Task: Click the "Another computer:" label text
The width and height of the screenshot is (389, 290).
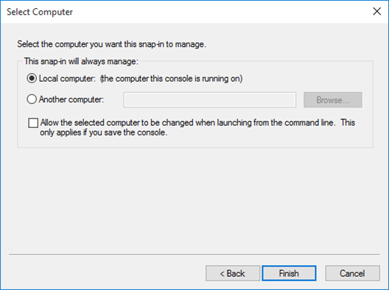Action: coord(71,99)
